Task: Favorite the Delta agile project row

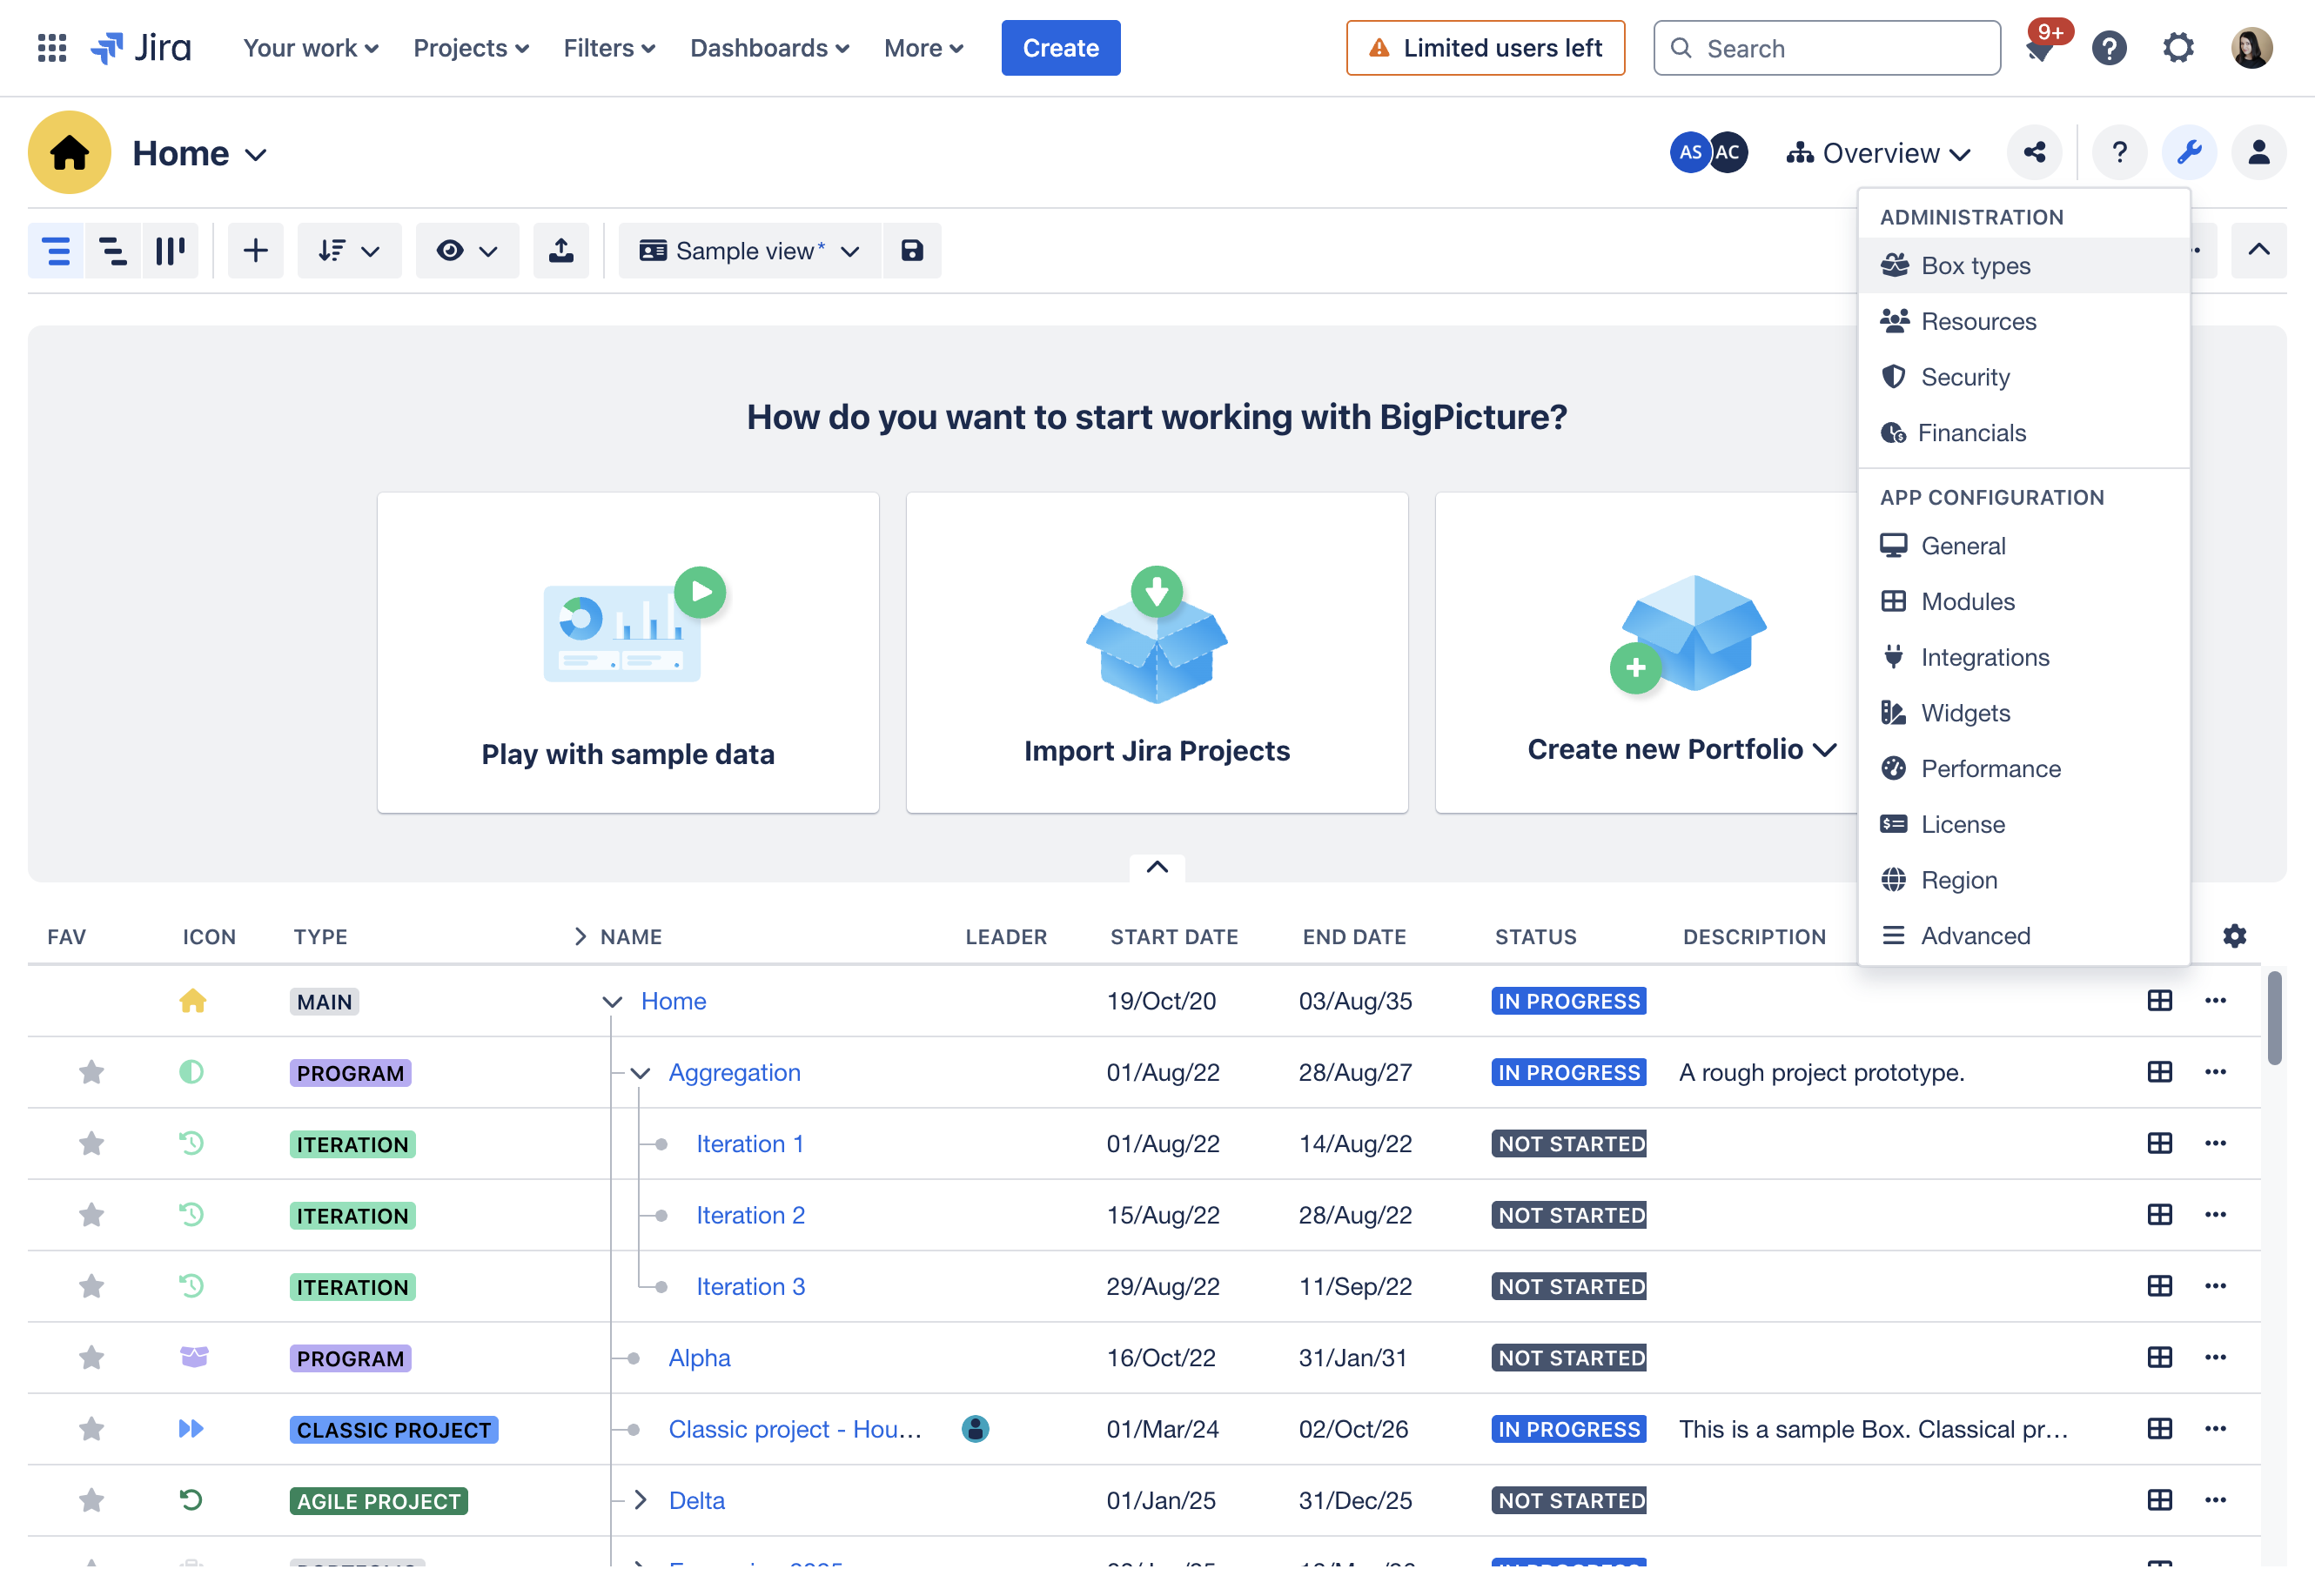Action: [92, 1500]
